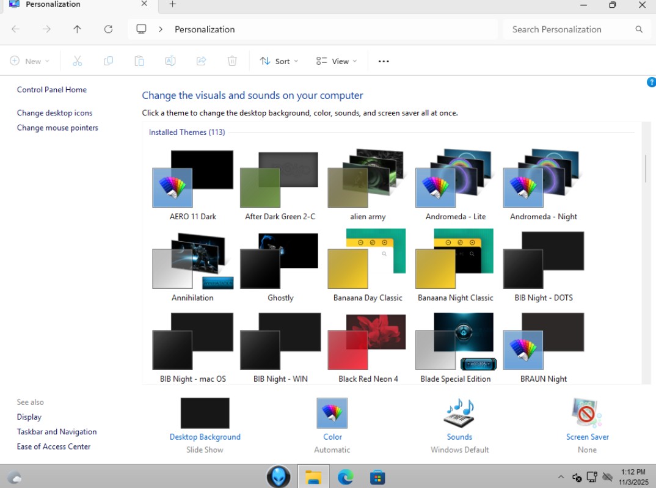Viewport: 656px width, 488px height.
Task: Open Microsoft Edge from the taskbar
Action: [345, 476]
